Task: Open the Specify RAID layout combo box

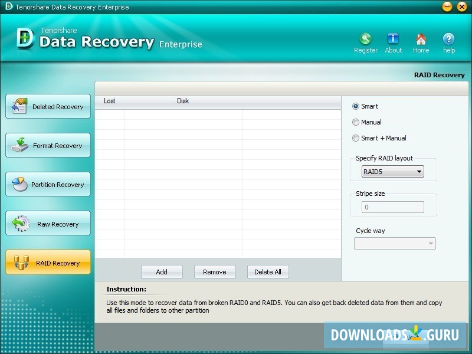Action: tap(392, 171)
